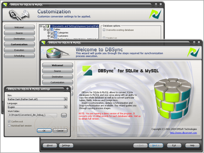
Task: Select Source step in the front window
Action: tap(58, 71)
